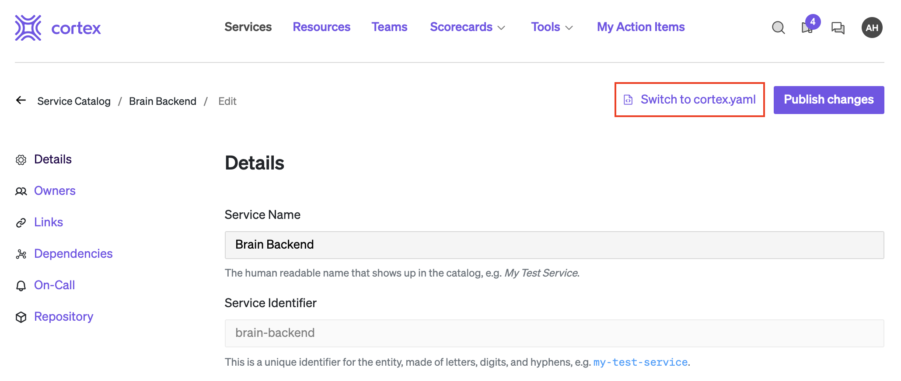Screen dimensions: 901x381
Task: Select Links section in sidebar
Action: (x=49, y=222)
